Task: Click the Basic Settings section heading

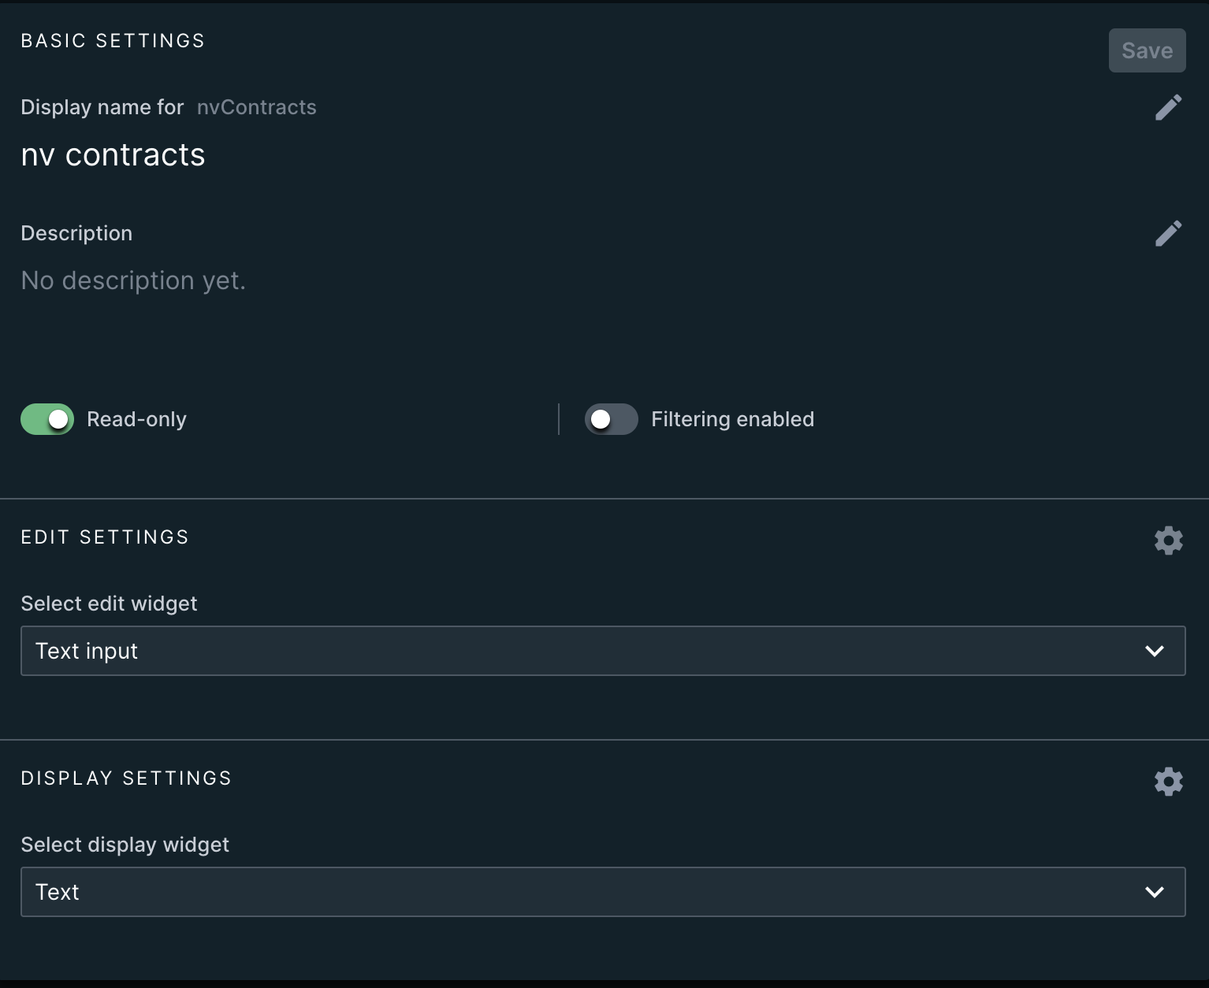Action: (113, 41)
